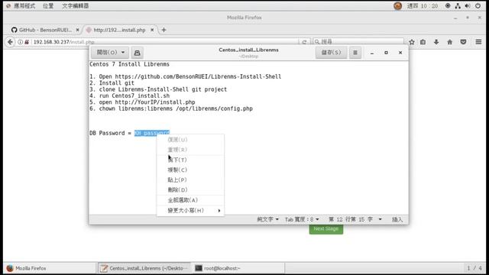Open the Firefox downloads arrow

coord(436,42)
